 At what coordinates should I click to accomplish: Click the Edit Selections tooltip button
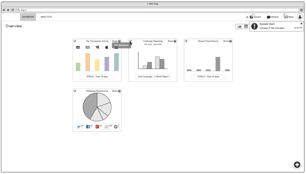coord(121,45)
